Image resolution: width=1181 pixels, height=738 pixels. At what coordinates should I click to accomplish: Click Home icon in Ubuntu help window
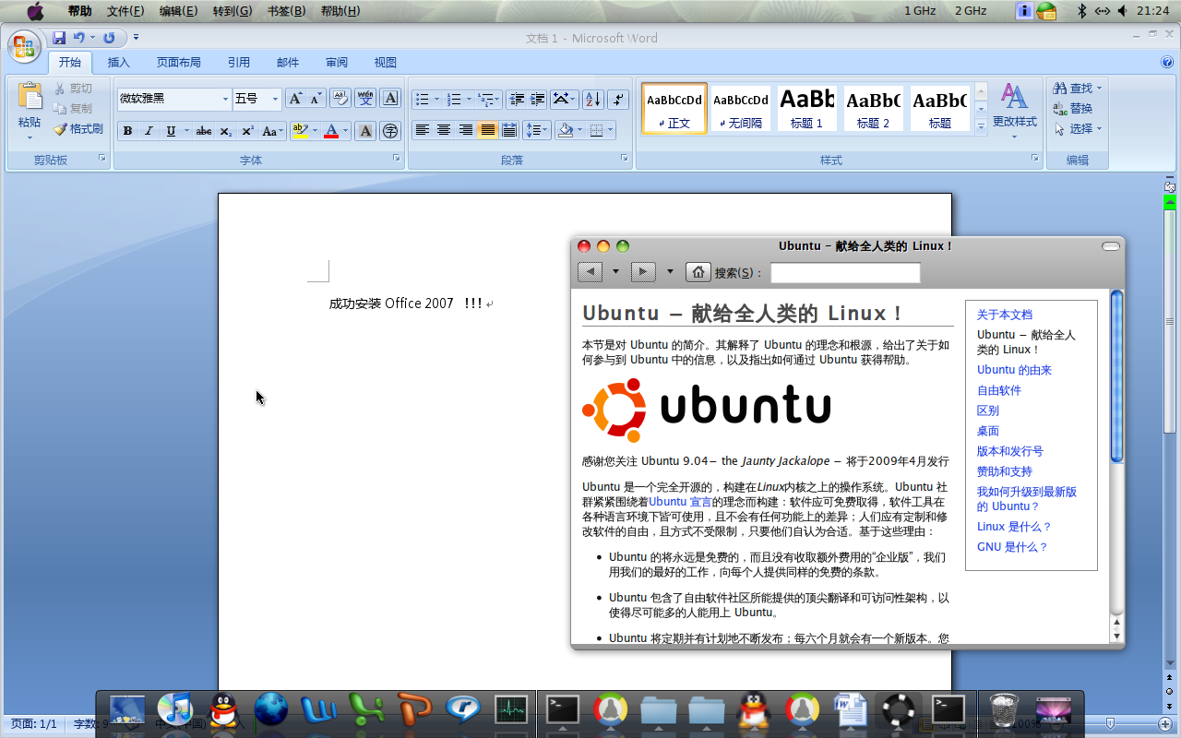click(x=698, y=272)
